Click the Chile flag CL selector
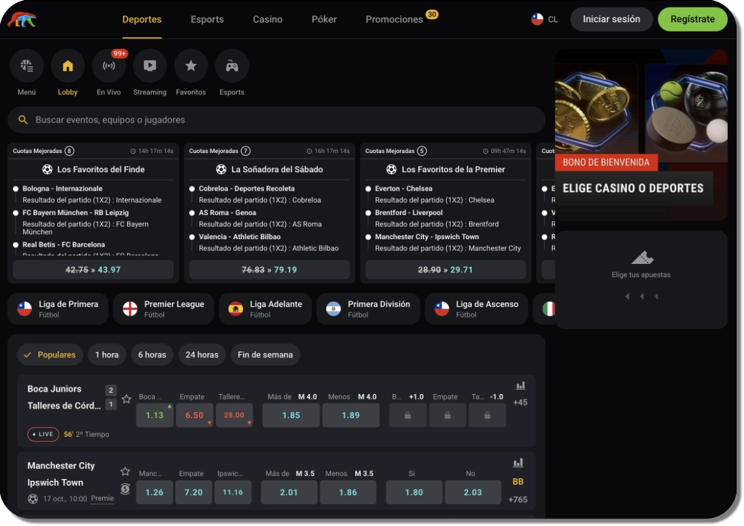This screenshot has height=526, width=744. coord(545,19)
